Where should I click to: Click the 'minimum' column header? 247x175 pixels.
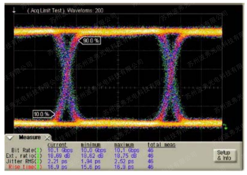pos(91,145)
